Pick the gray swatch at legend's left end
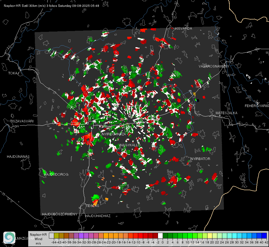This screenshot has width=269, height=247. (x=51, y=236)
